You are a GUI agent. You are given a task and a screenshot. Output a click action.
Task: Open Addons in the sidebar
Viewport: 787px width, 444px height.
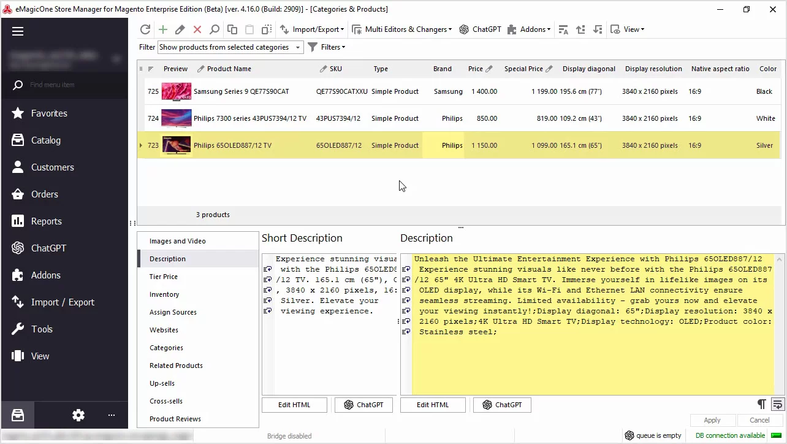tap(64, 275)
